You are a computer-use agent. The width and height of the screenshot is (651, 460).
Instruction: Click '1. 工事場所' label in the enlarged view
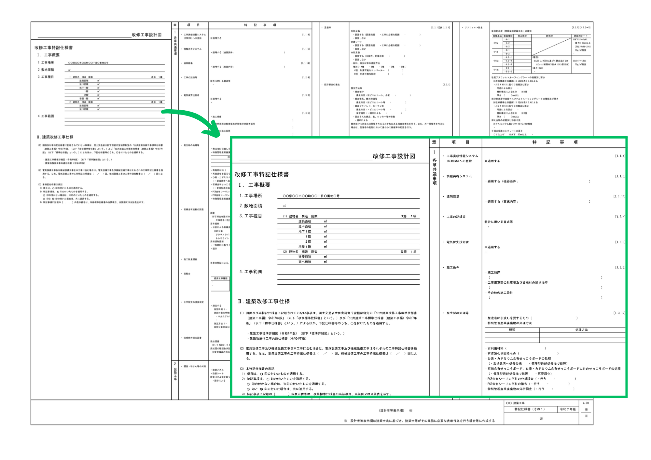click(x=251, y=196)
